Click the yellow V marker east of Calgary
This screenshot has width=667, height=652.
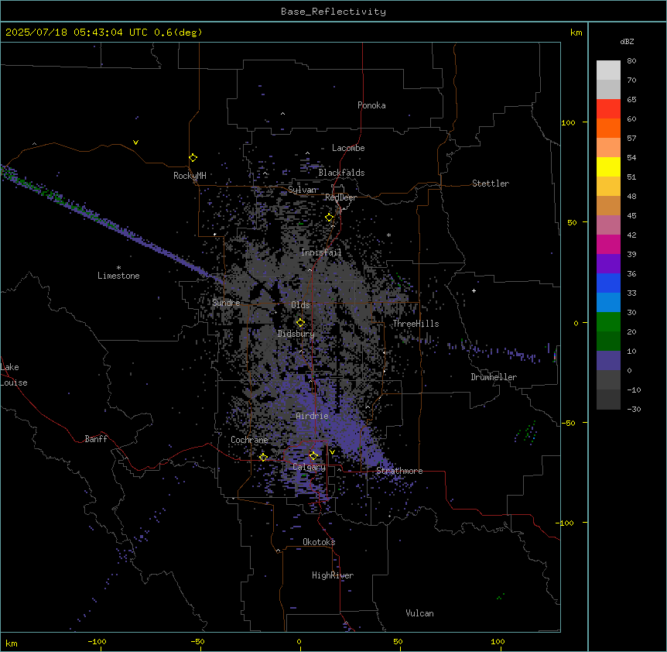coord(332,452)
